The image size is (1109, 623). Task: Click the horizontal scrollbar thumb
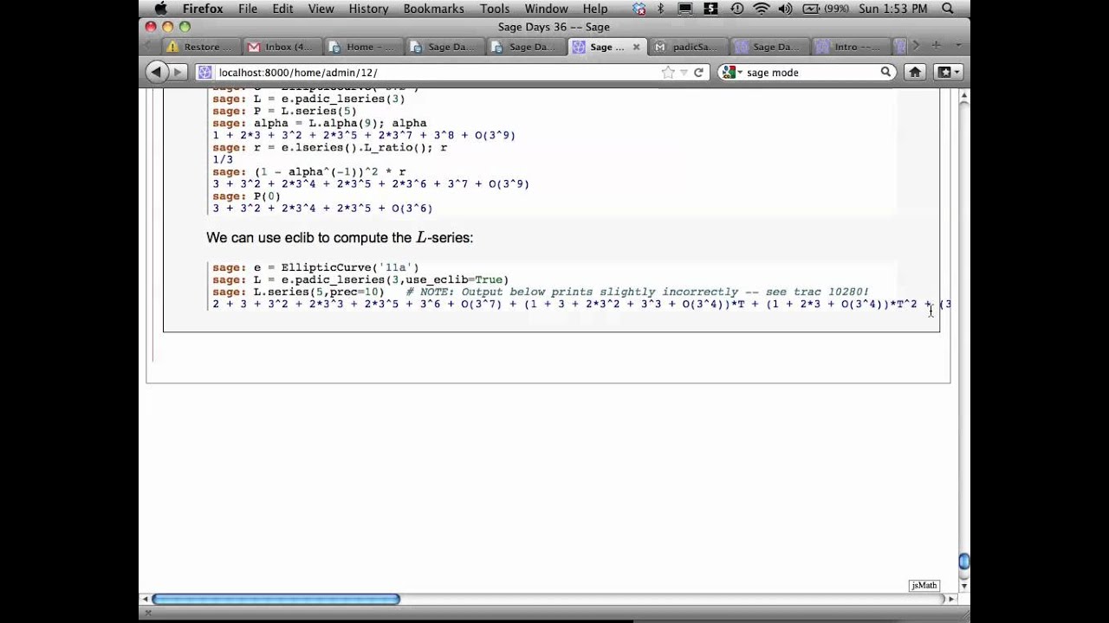coord(276,599)
